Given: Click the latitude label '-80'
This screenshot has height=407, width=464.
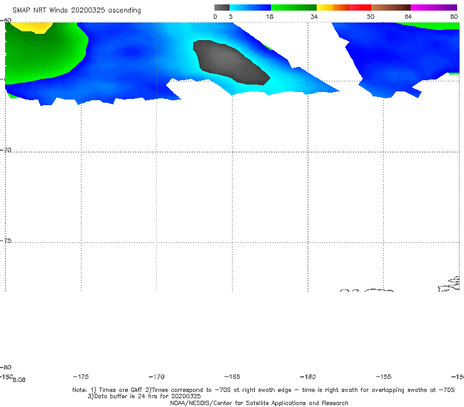Looking at the screenshot, I should (x=6, y=367).
